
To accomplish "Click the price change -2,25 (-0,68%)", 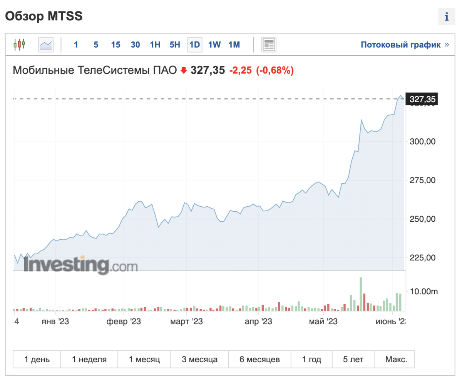I will click(x=262, y=70).
